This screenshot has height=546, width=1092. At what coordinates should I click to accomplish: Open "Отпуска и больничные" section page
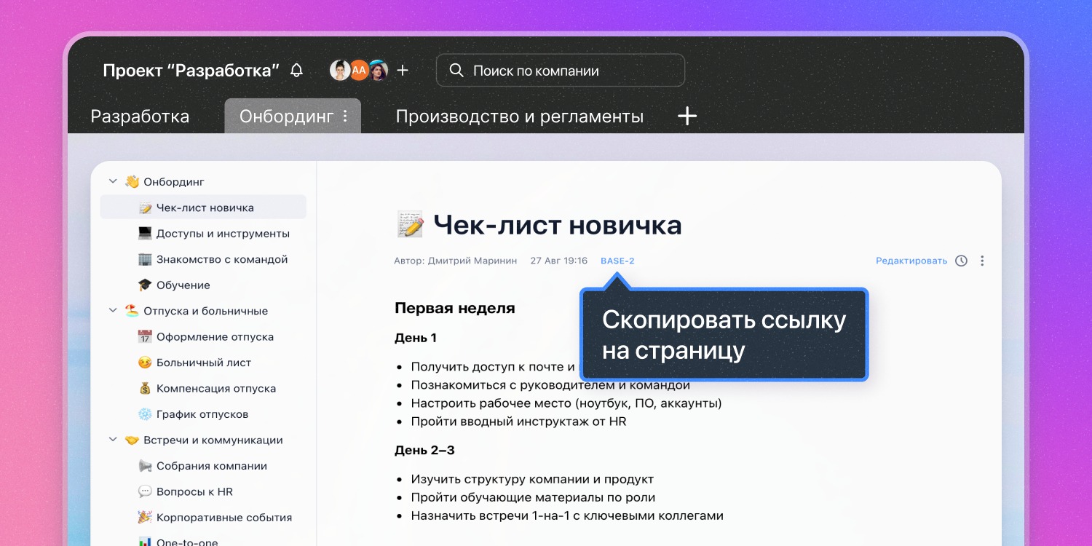205,311
